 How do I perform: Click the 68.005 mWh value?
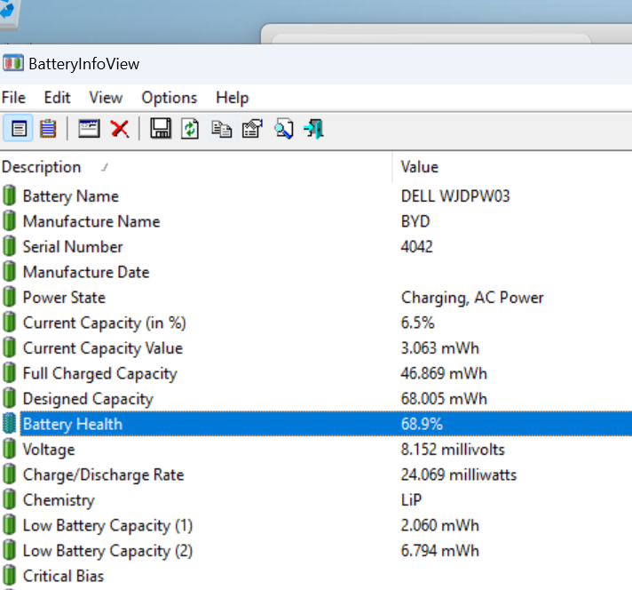[x=444, y=399]
